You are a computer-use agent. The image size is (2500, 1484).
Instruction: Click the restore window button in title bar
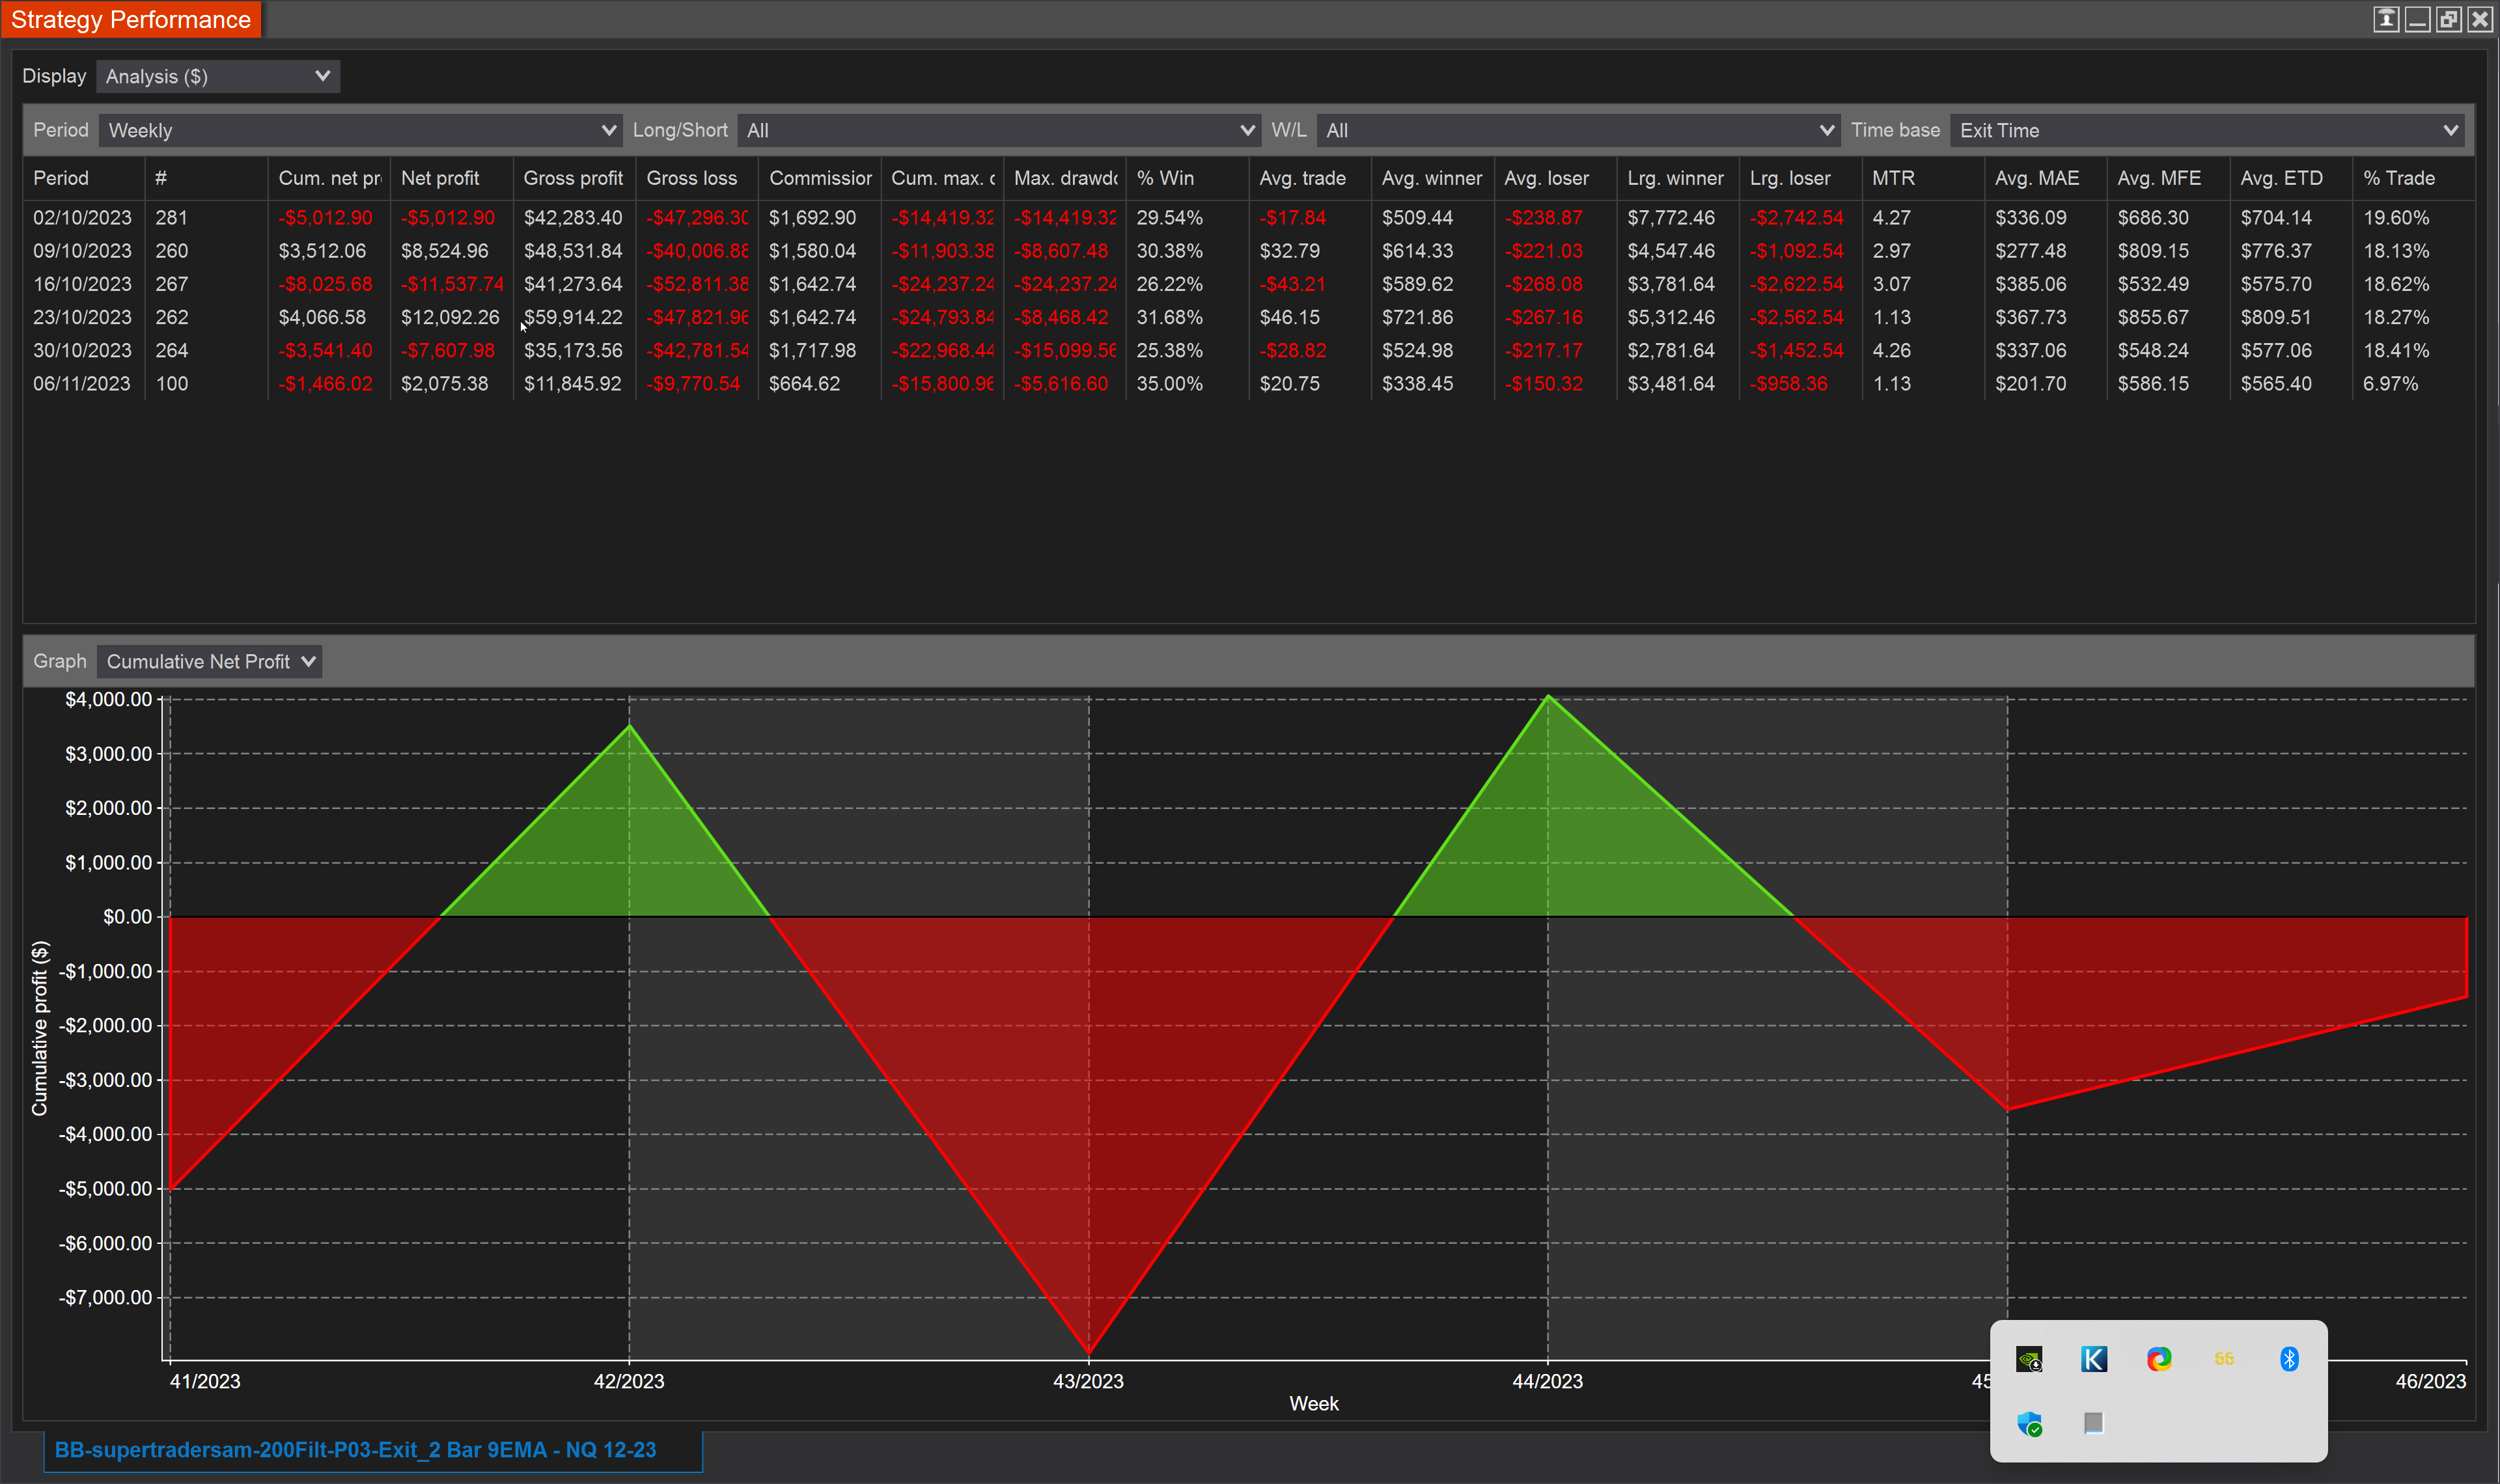2448,19
